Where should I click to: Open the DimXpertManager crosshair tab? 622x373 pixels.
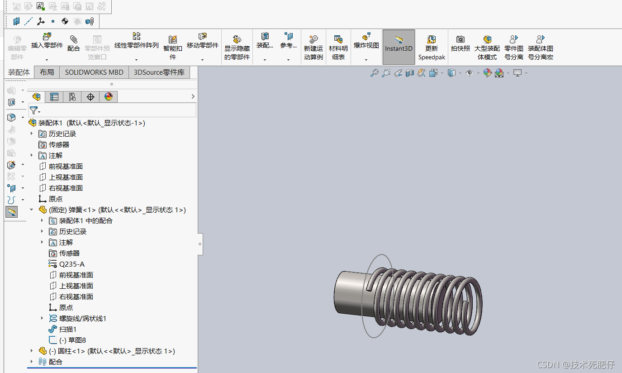pos(90,96)
